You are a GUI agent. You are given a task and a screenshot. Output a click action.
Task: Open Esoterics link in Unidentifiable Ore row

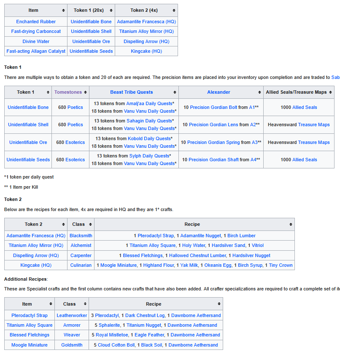click(75, 142)
